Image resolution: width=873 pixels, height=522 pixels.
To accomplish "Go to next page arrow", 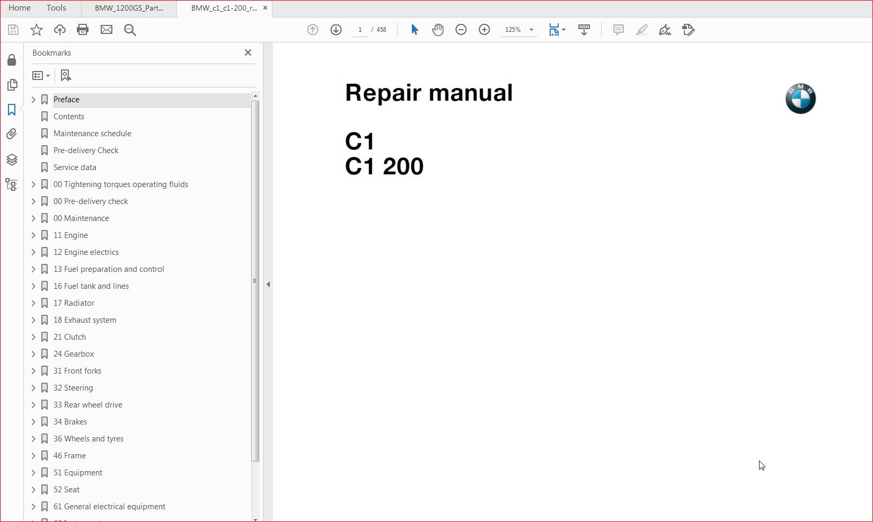I will pos(336,30).
